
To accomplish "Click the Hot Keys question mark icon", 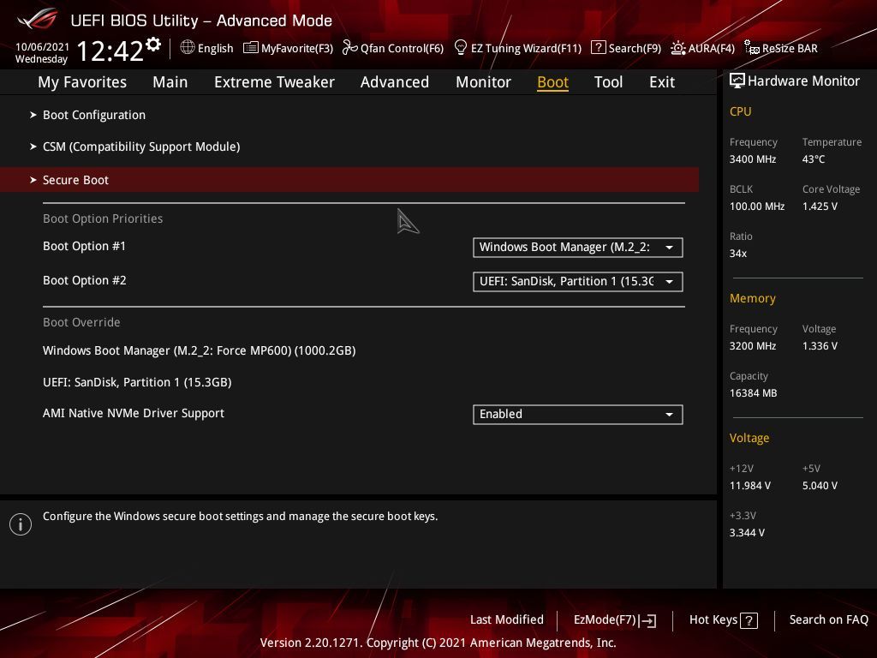I will tap(749, 620).
